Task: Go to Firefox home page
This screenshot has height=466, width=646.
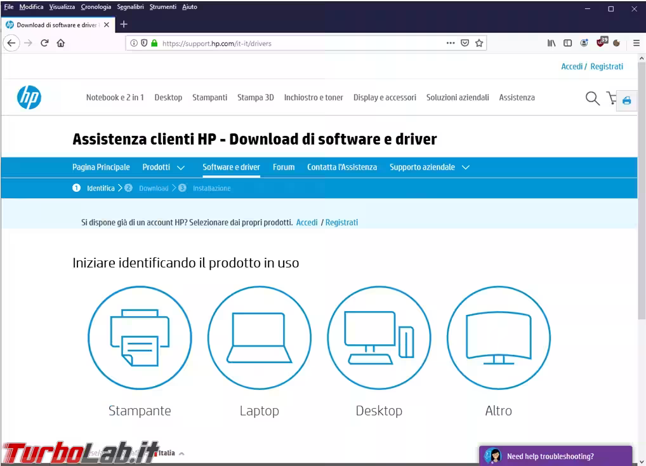Action: click(x=61, y=43)
